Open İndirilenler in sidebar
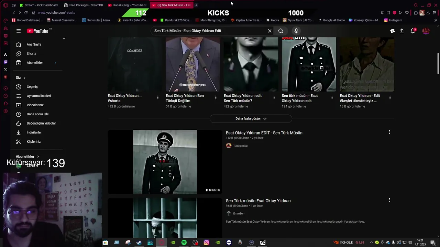 click(x=37, y=132)
